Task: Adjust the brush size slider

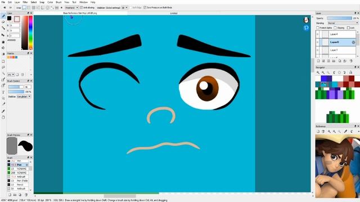Action: pos(16,87)
